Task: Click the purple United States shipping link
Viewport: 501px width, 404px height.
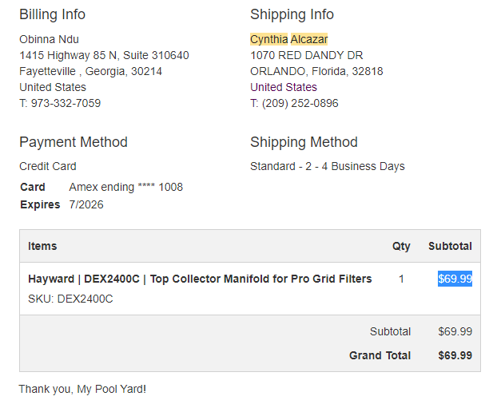Action: tap(284, 87)
